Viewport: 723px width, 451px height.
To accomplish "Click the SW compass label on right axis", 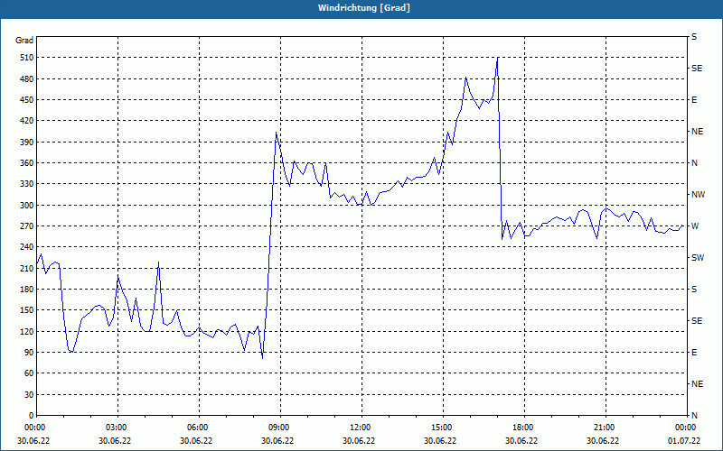I will coord(698,258).
